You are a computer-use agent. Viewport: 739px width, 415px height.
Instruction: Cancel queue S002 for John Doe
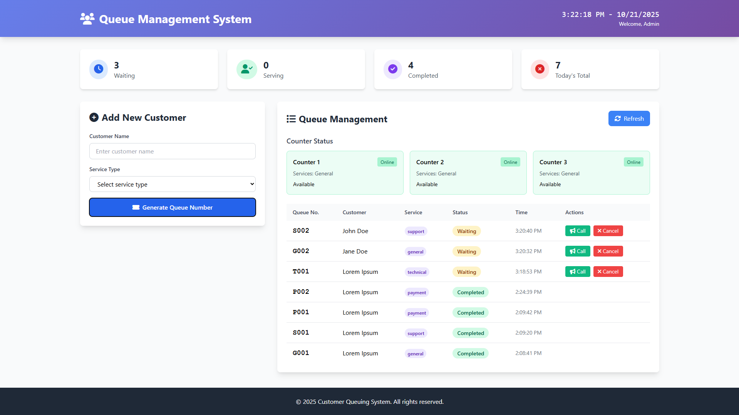tap(608, 231)
